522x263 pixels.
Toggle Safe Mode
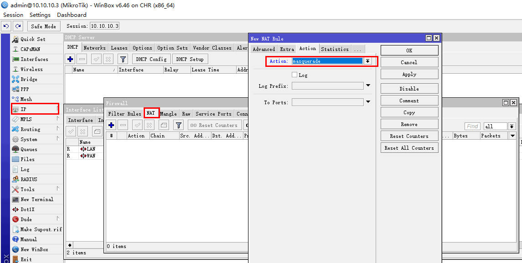(x=44, y=26)
